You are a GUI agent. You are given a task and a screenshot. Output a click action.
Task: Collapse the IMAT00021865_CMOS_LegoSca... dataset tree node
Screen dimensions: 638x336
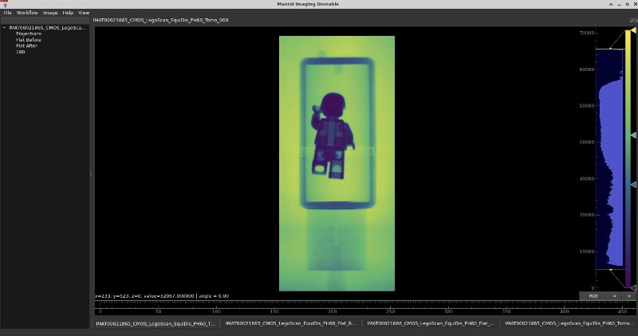tap(5, 28)
